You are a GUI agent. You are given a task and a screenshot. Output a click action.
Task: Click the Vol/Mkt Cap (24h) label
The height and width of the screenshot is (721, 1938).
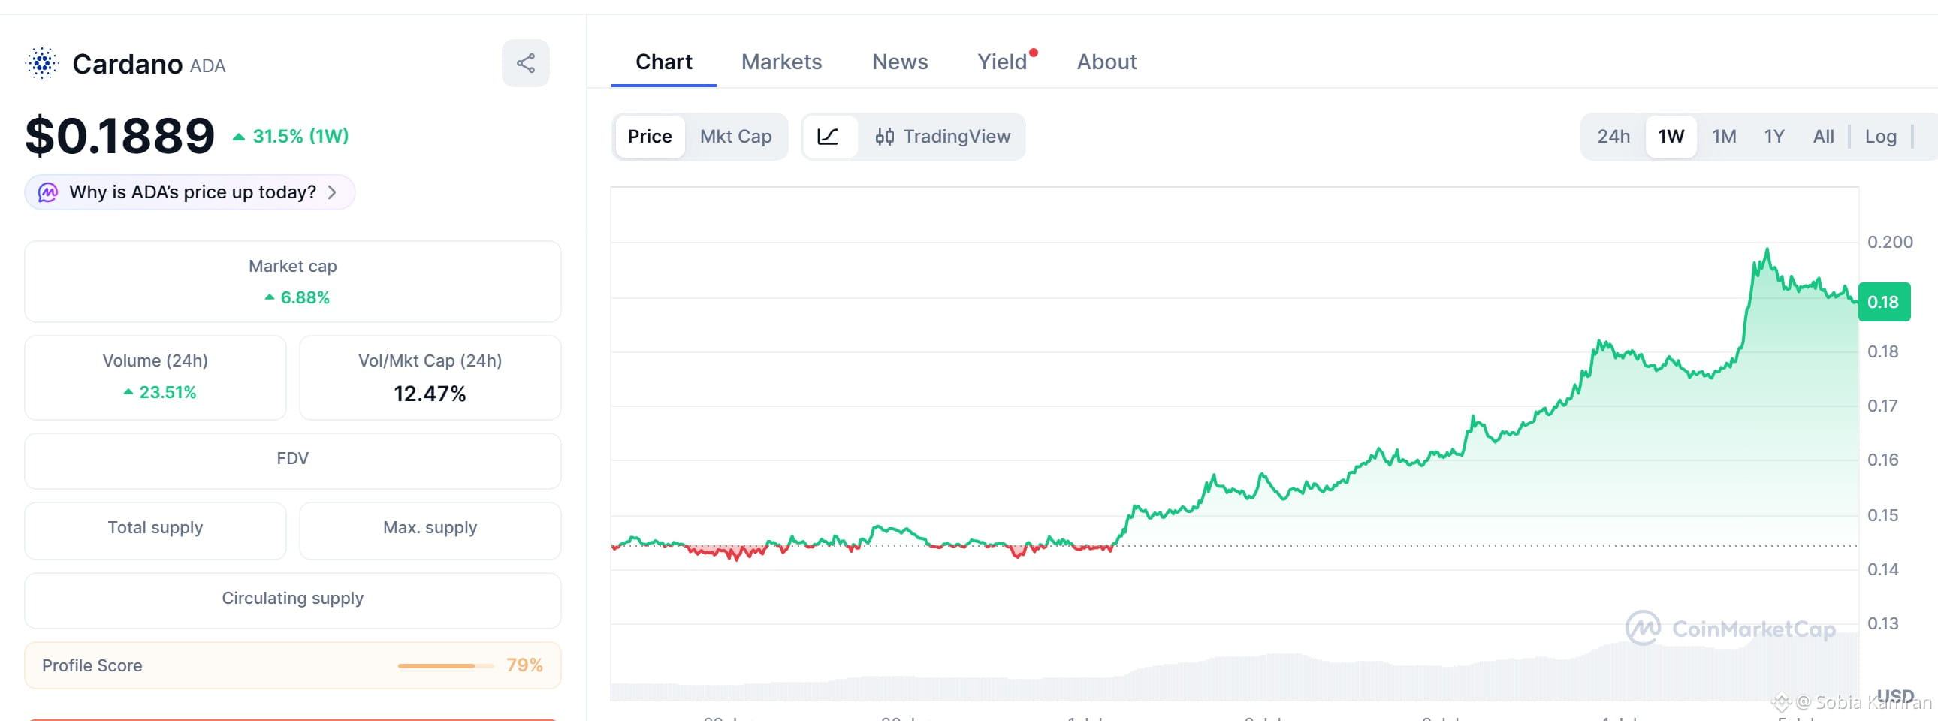click(x=430, y=361)
